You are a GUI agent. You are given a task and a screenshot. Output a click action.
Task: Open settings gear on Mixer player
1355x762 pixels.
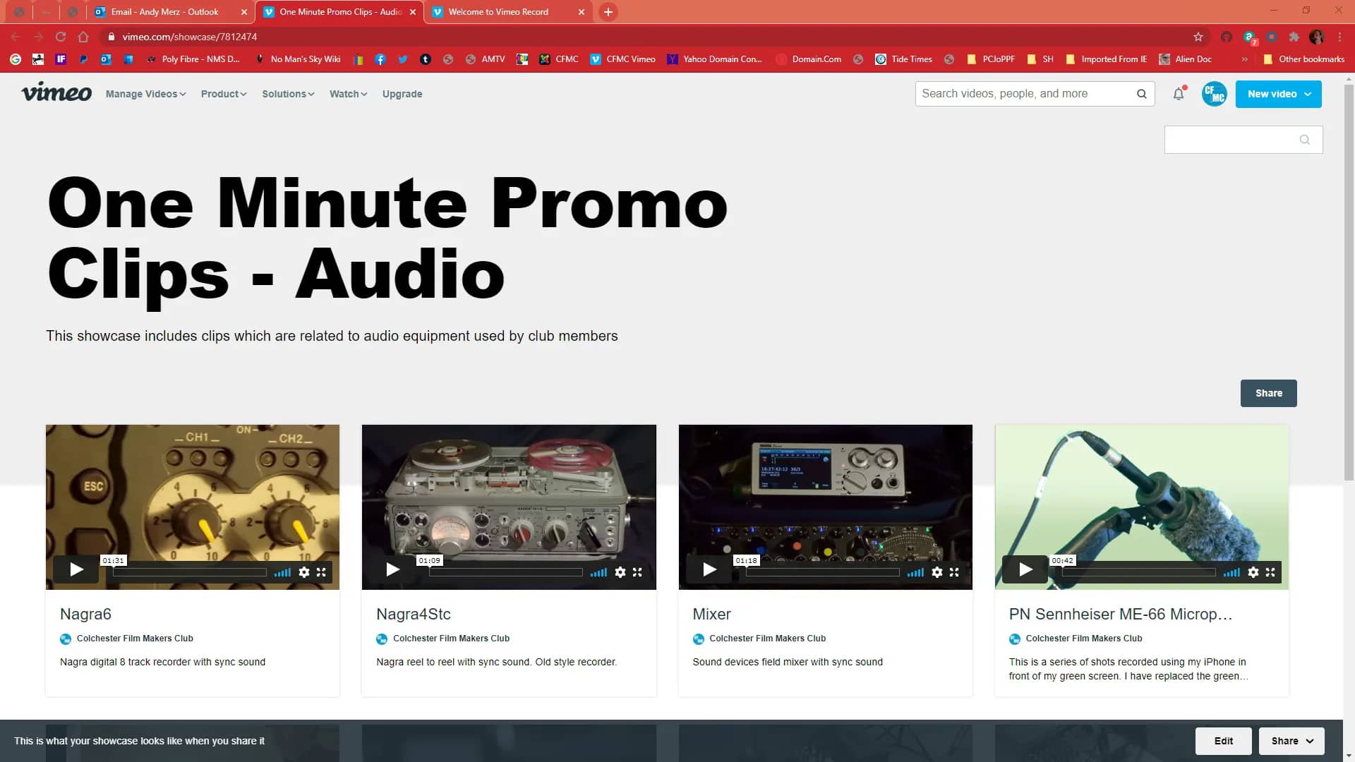pos(937,572)
